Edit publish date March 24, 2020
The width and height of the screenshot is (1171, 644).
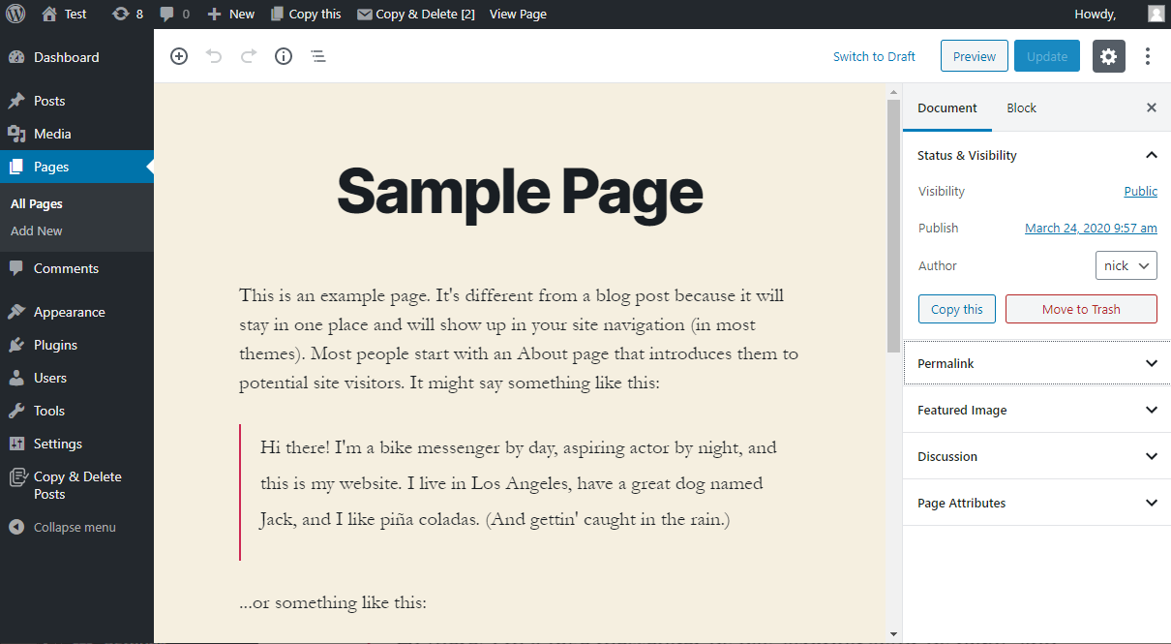click(x=1091, y=229)
